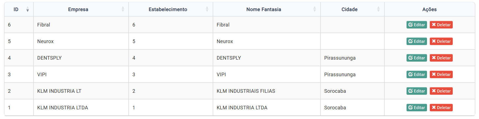
Task: Sort table by ID column arrows
Action: [x=27, y=10]
